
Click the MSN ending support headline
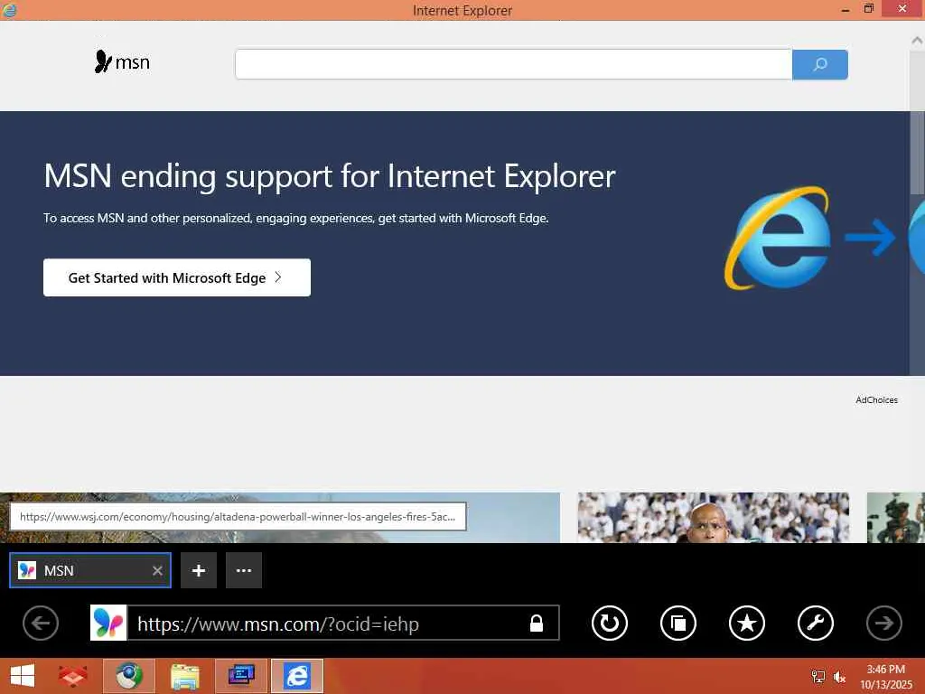(x=329, y=176)
